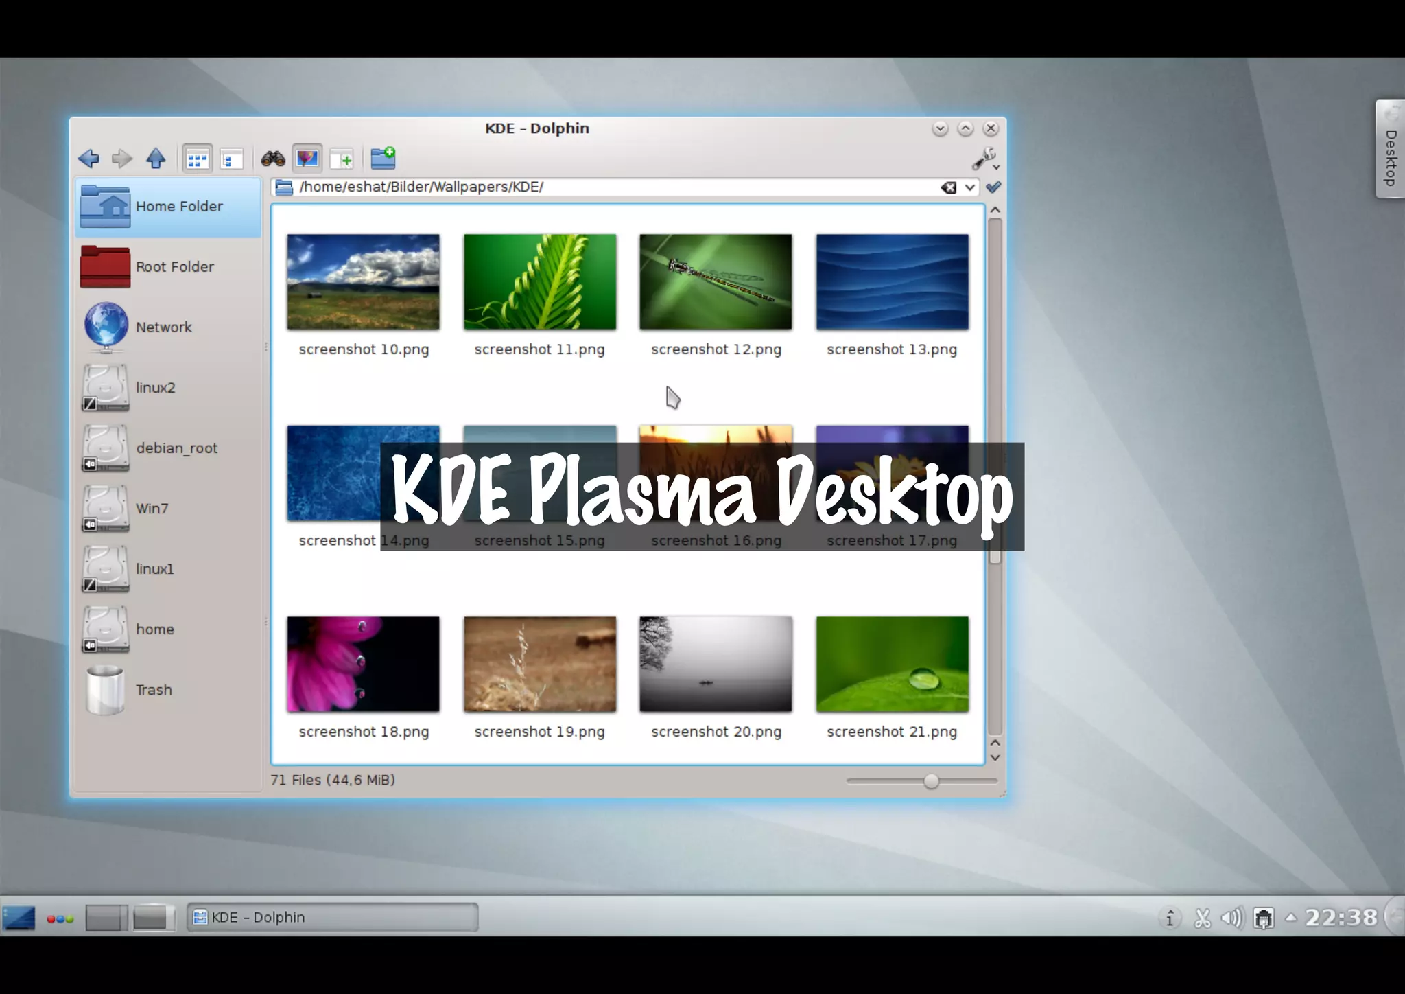Split the view with the plus icon
This screenshot has height=994, width=1405.
(x=342, y=159)
